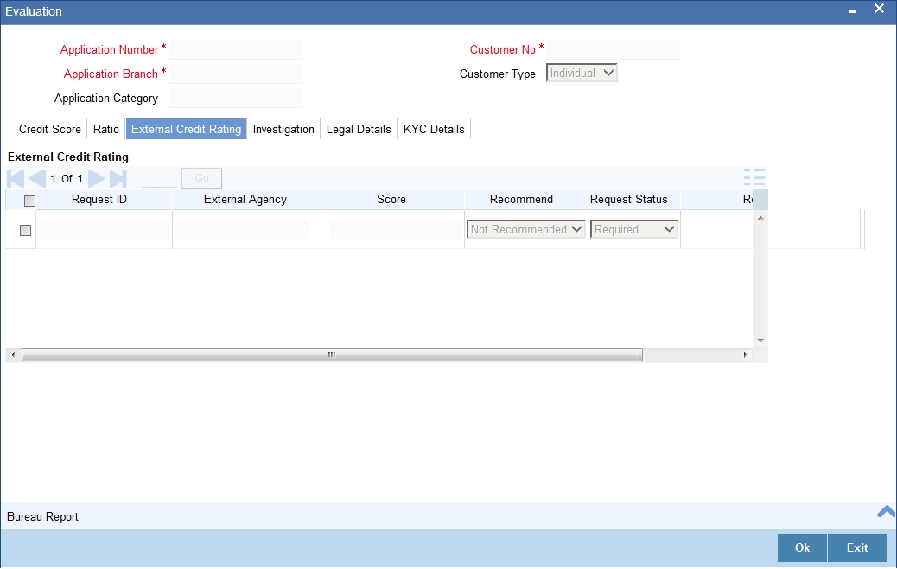Open KYC Details tab
Image resolution: width=897 pixels, height=569 pixels.
tap(434, 130)
